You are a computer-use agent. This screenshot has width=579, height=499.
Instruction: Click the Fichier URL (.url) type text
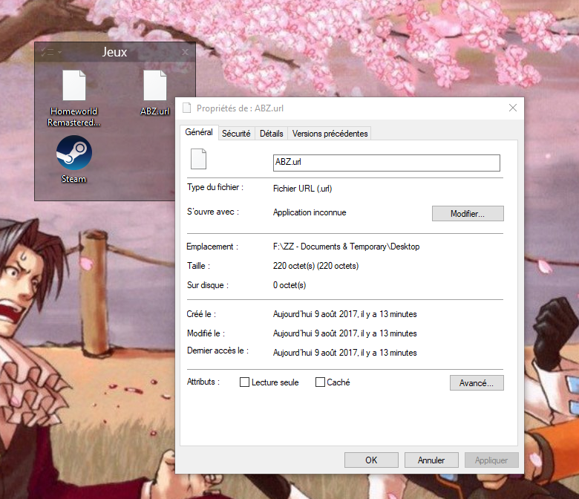(x=302, y=189)
